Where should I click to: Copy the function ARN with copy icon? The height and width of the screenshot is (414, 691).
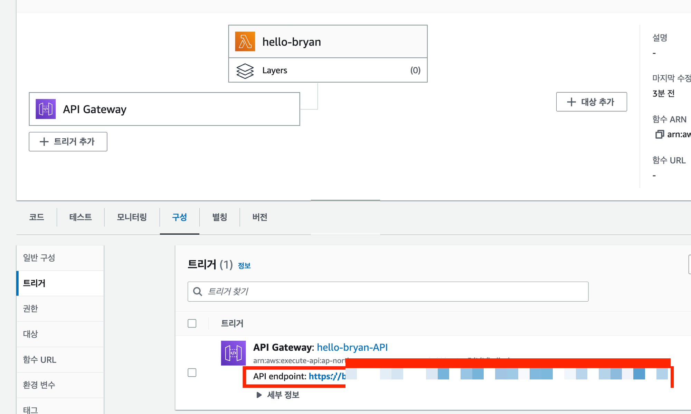coord(659,134)
